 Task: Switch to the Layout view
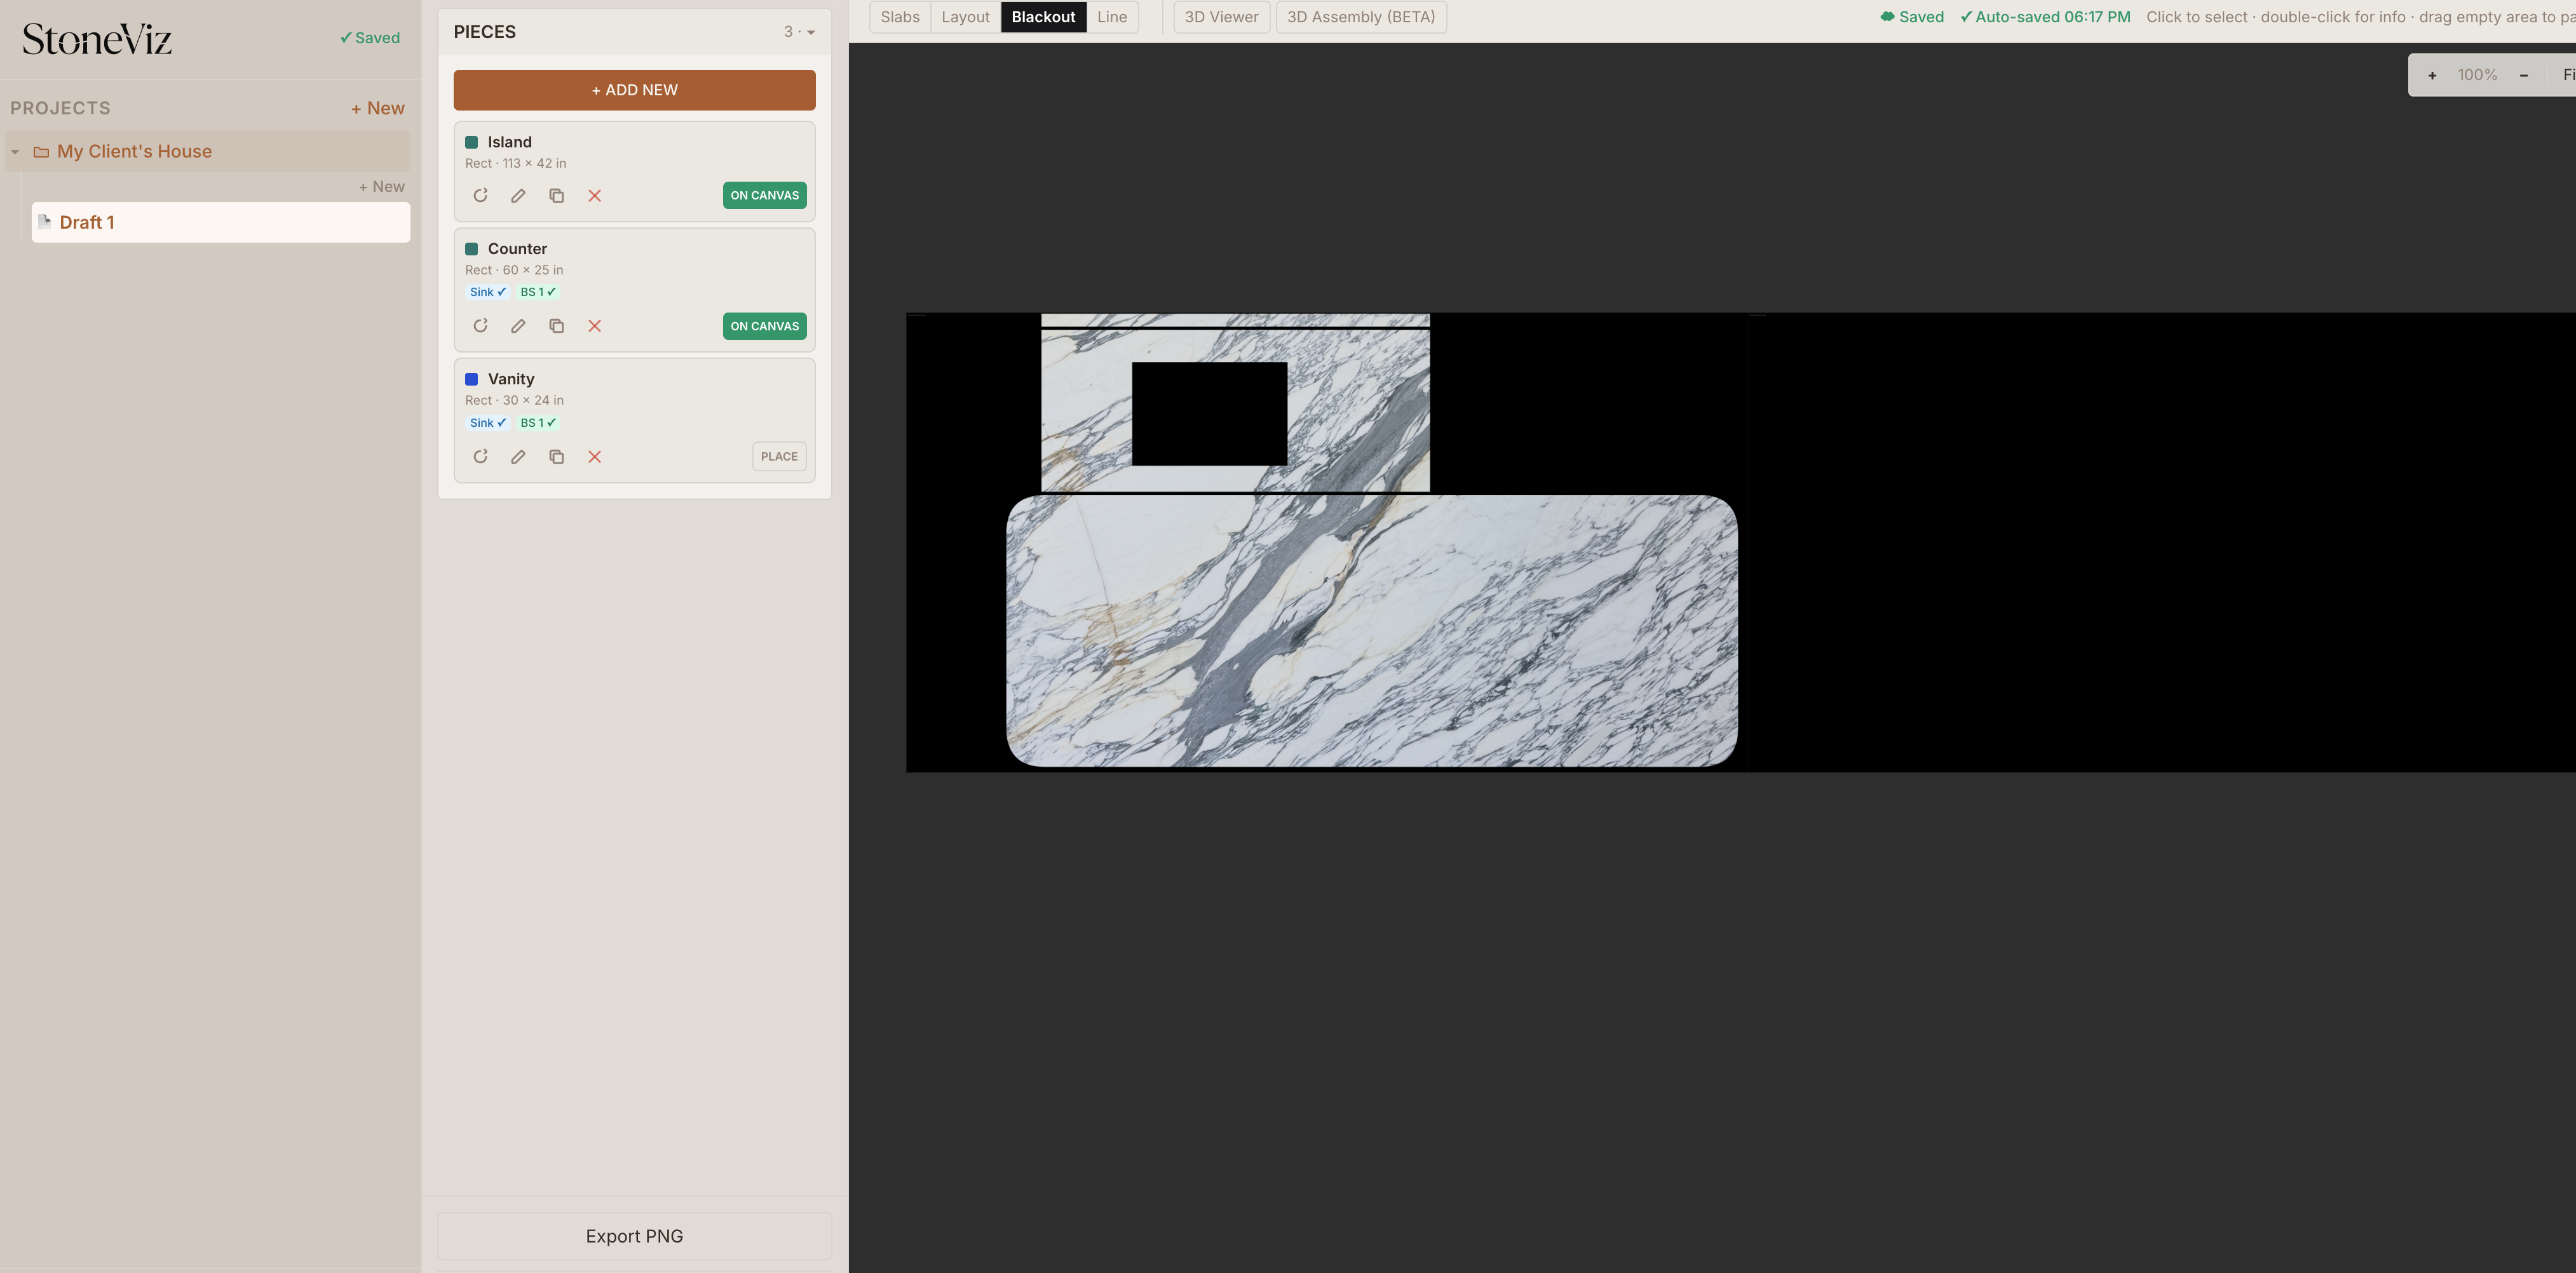point(965,17)
